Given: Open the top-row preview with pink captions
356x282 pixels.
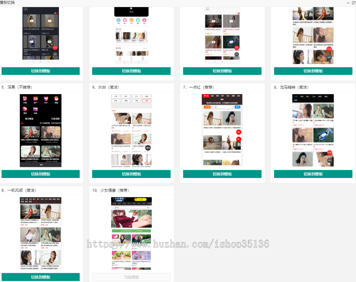Looking at the screenshot, I should pyautogui.click(x=222, y=36).
